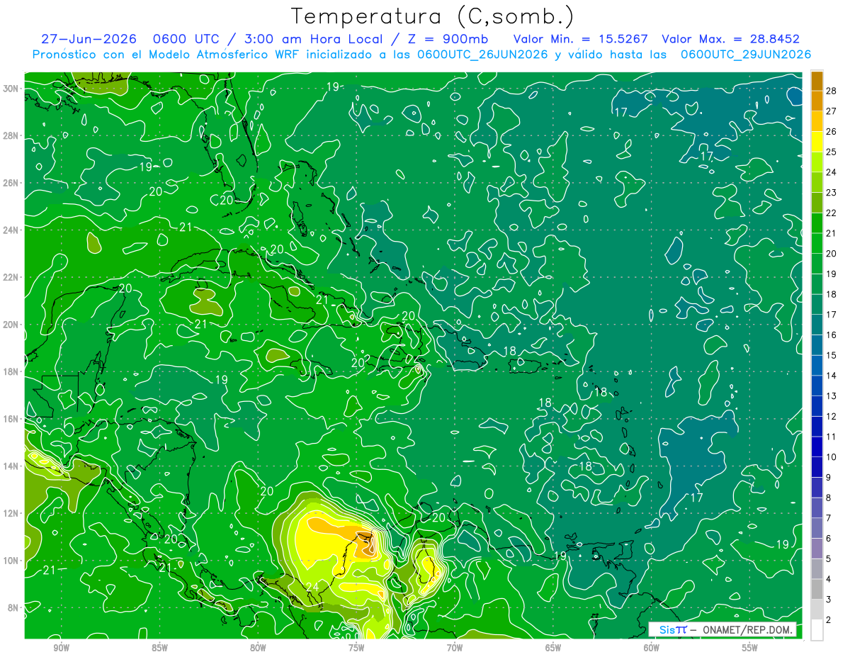Click the "8N" latitude label

[14, 607]
